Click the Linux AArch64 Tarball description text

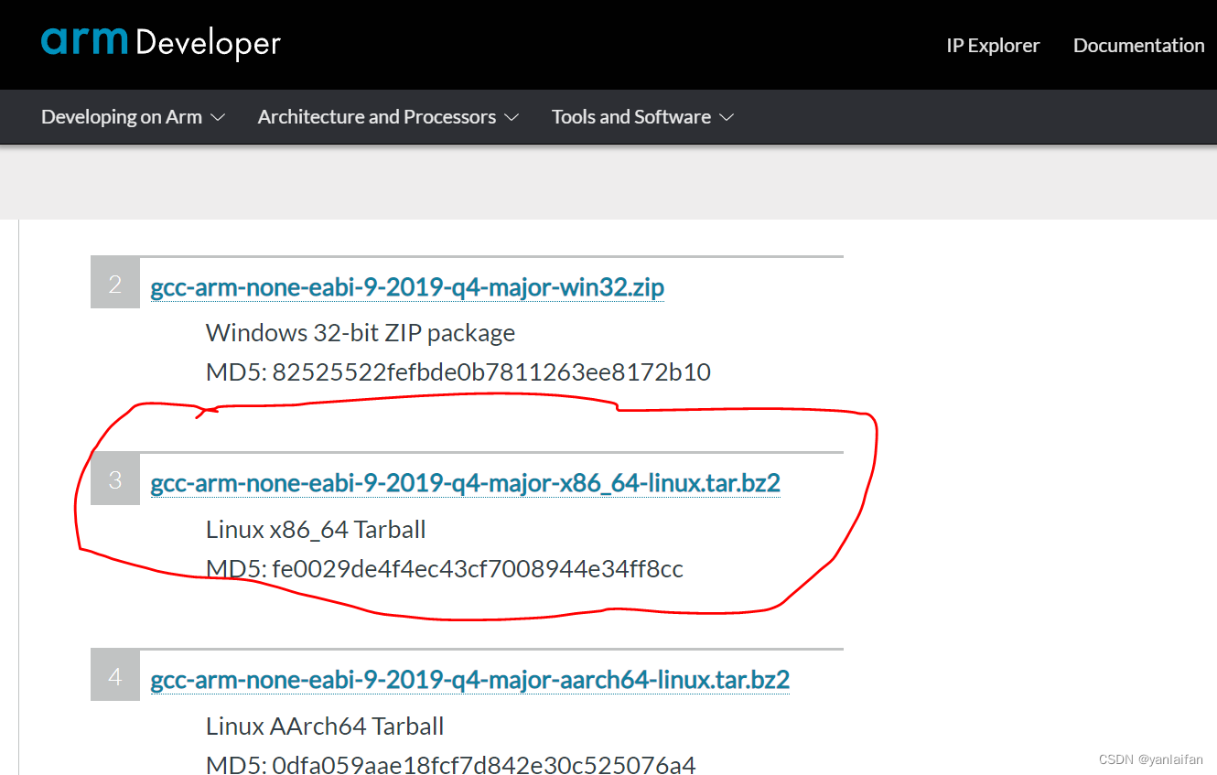[325, 726]
